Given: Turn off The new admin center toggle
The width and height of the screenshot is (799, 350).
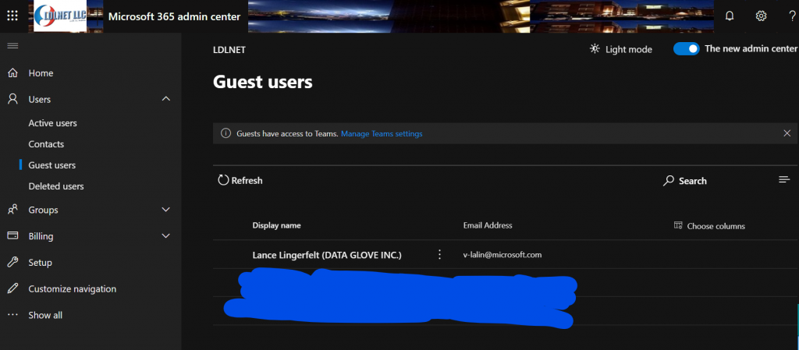Looking at the screenshot, I should click(686, 49).
